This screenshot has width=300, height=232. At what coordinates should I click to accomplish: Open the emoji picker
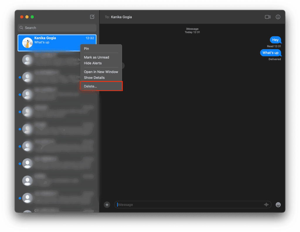point(278,204)
